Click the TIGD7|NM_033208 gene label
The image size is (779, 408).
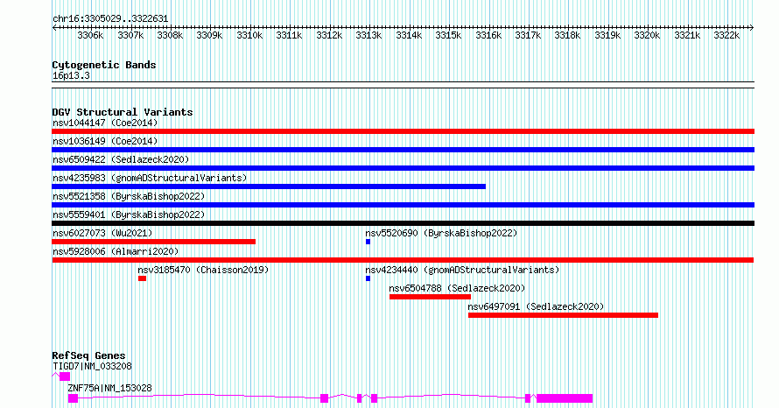coord(93,366)
